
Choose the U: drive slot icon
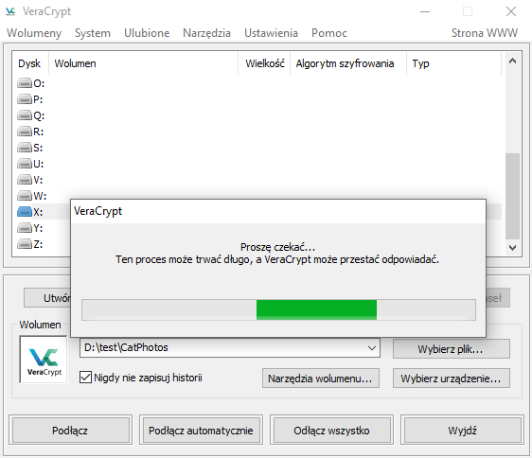point(25,164)
